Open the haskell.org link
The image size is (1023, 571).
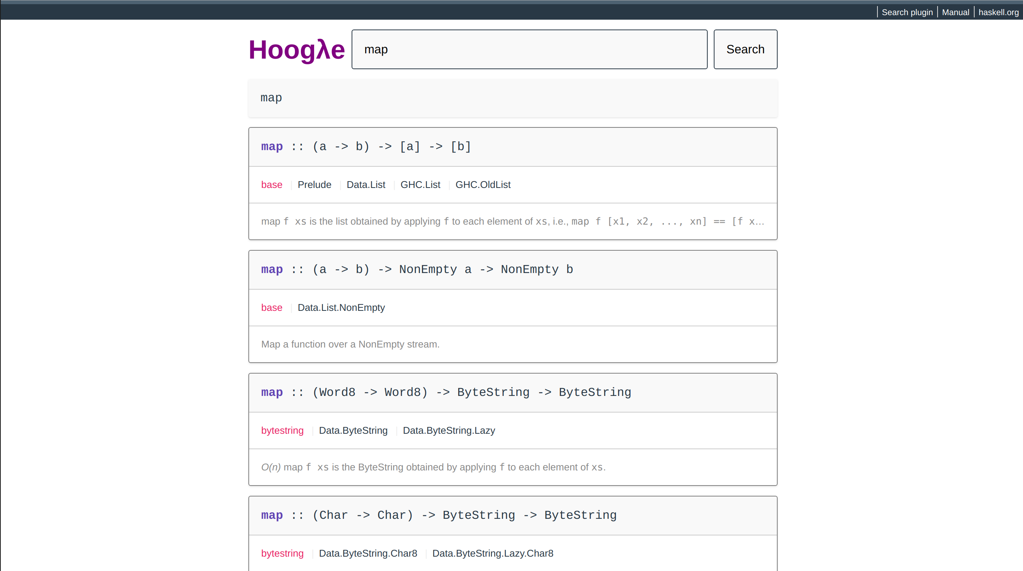point(998,12)
